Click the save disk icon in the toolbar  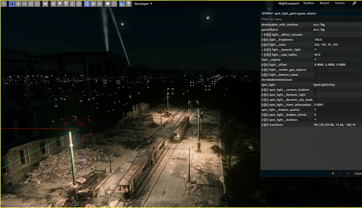click(123, 4)
